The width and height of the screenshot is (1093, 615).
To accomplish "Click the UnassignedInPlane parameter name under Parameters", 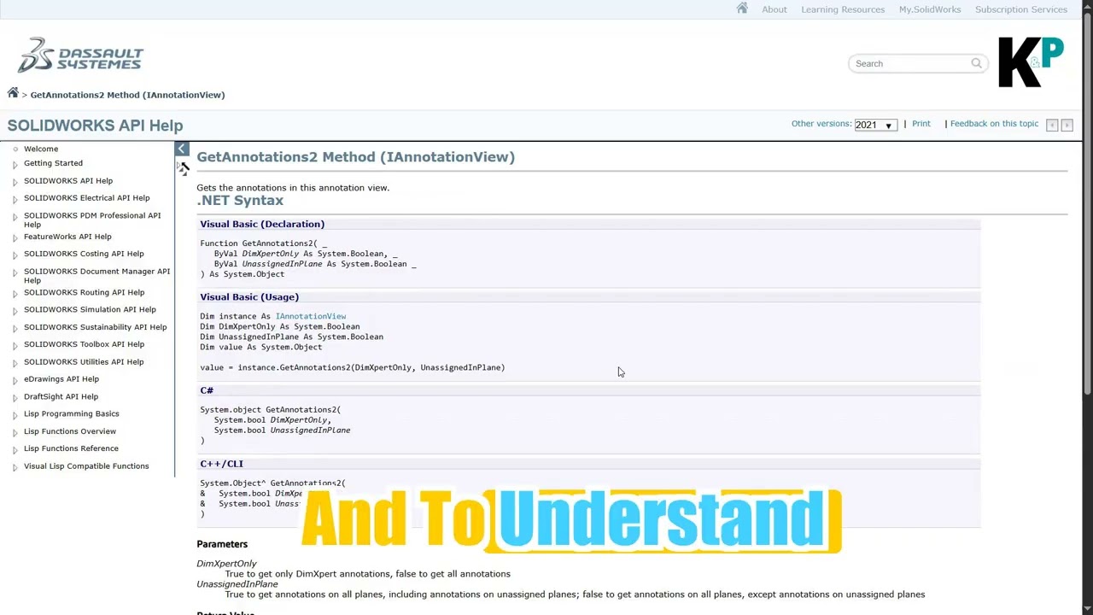I will coord(237,584).
